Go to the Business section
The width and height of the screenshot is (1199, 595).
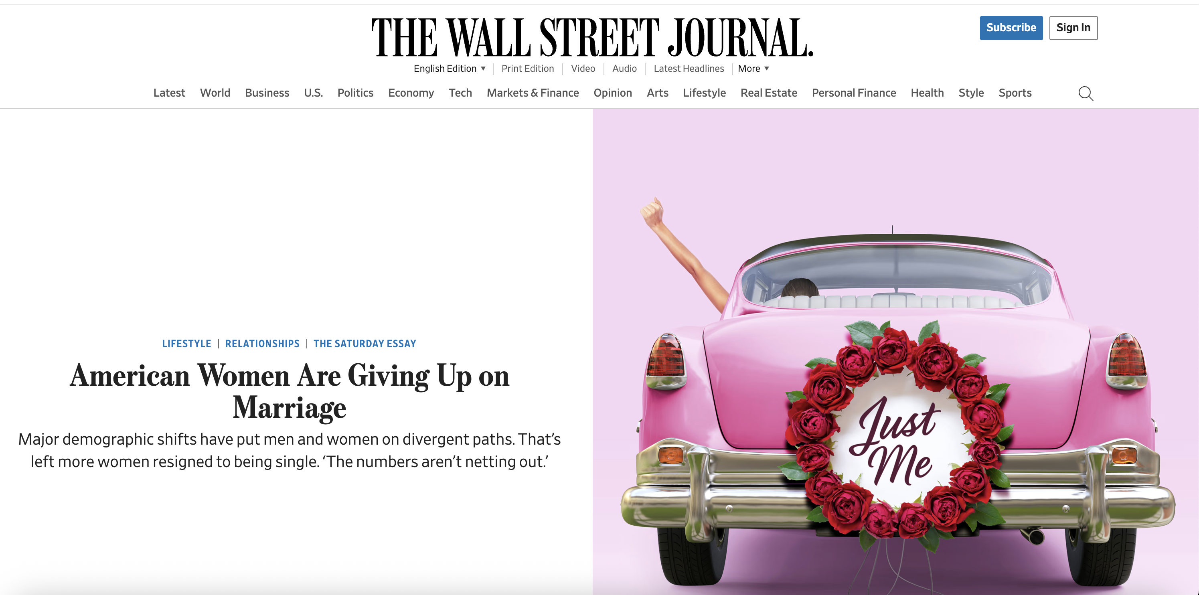click(267, 93)
